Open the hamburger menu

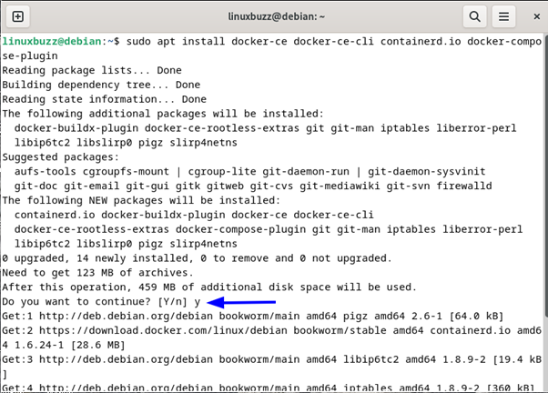coord(503,16)
